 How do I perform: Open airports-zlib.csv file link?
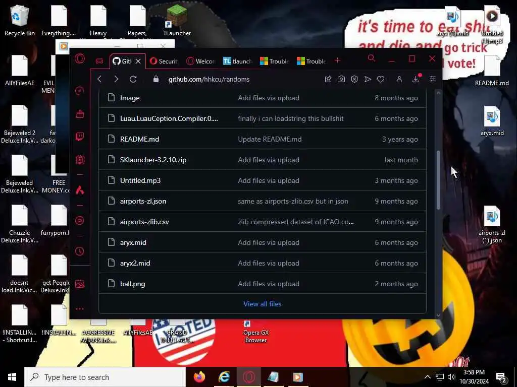point(144,222)
